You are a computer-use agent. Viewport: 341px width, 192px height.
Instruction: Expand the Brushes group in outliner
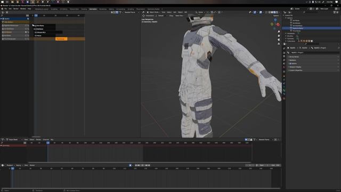point(286,36)
